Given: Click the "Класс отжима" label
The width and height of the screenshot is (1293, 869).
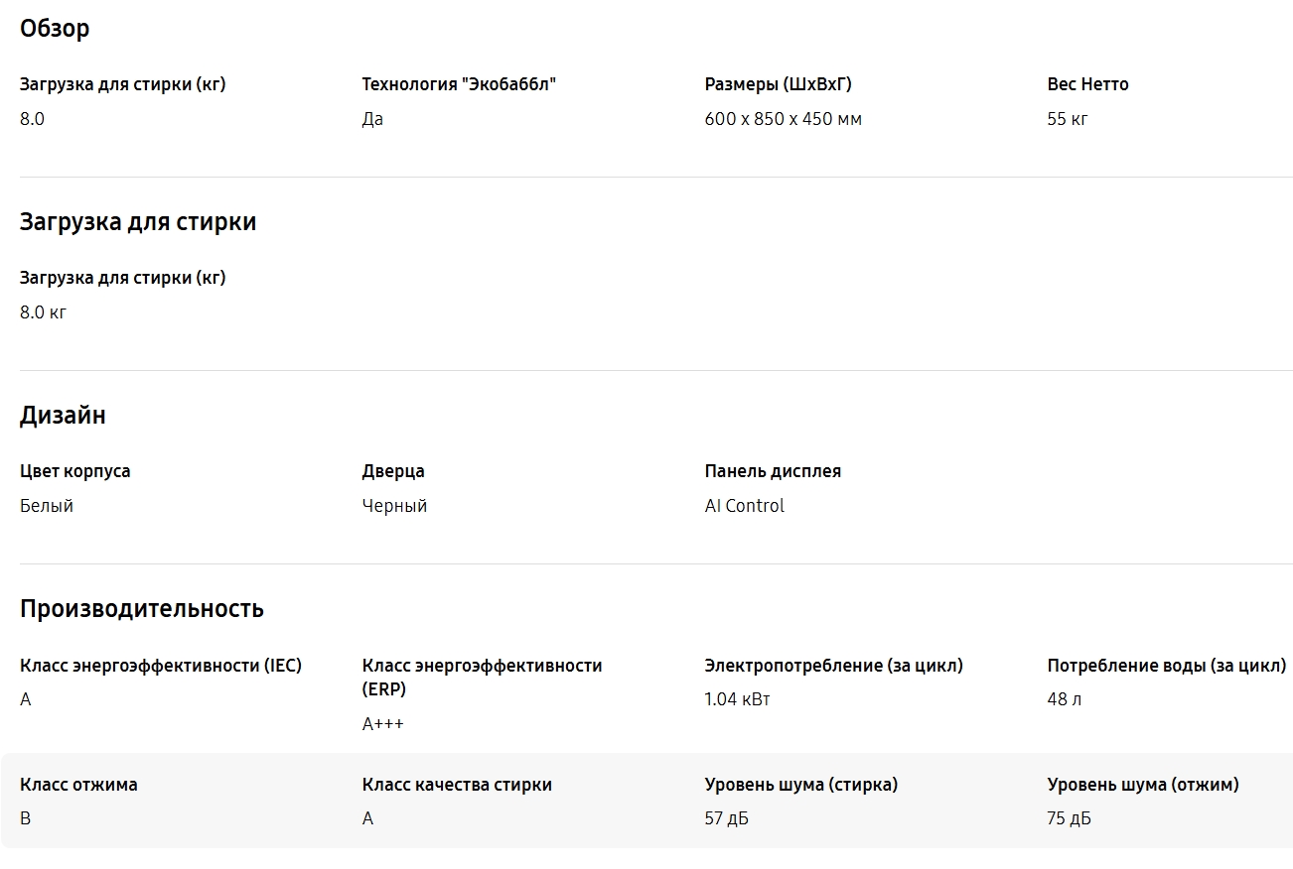Looking at the screenshot, I should coord(78,785).
